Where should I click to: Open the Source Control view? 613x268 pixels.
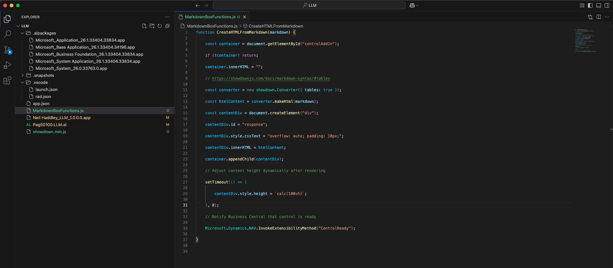[x=7, y=50]
